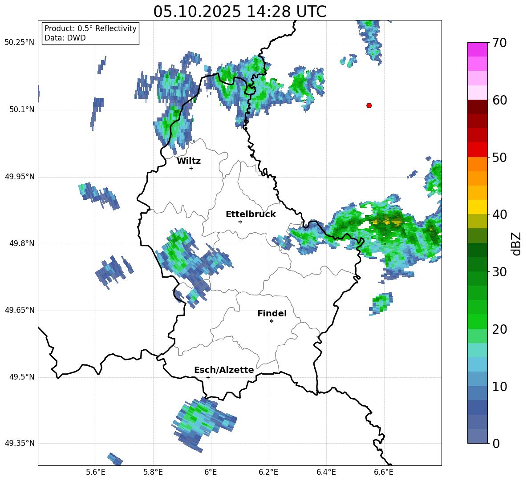Click the 0 colorbar tick label

click(496, 443)
